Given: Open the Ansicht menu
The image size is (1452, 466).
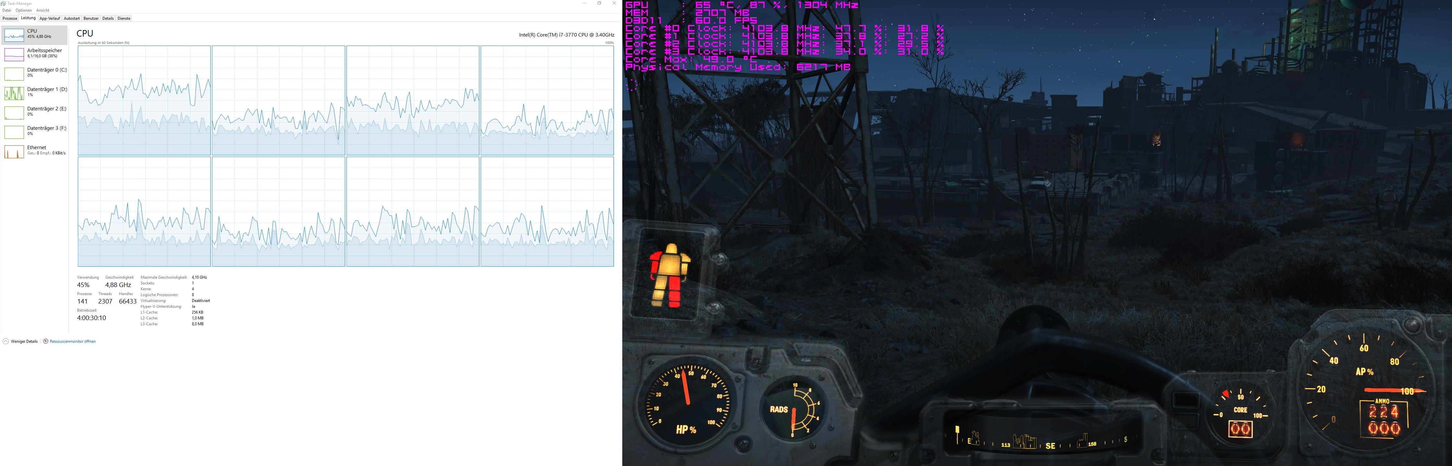Looking at the screenshot, I should 43,10.
